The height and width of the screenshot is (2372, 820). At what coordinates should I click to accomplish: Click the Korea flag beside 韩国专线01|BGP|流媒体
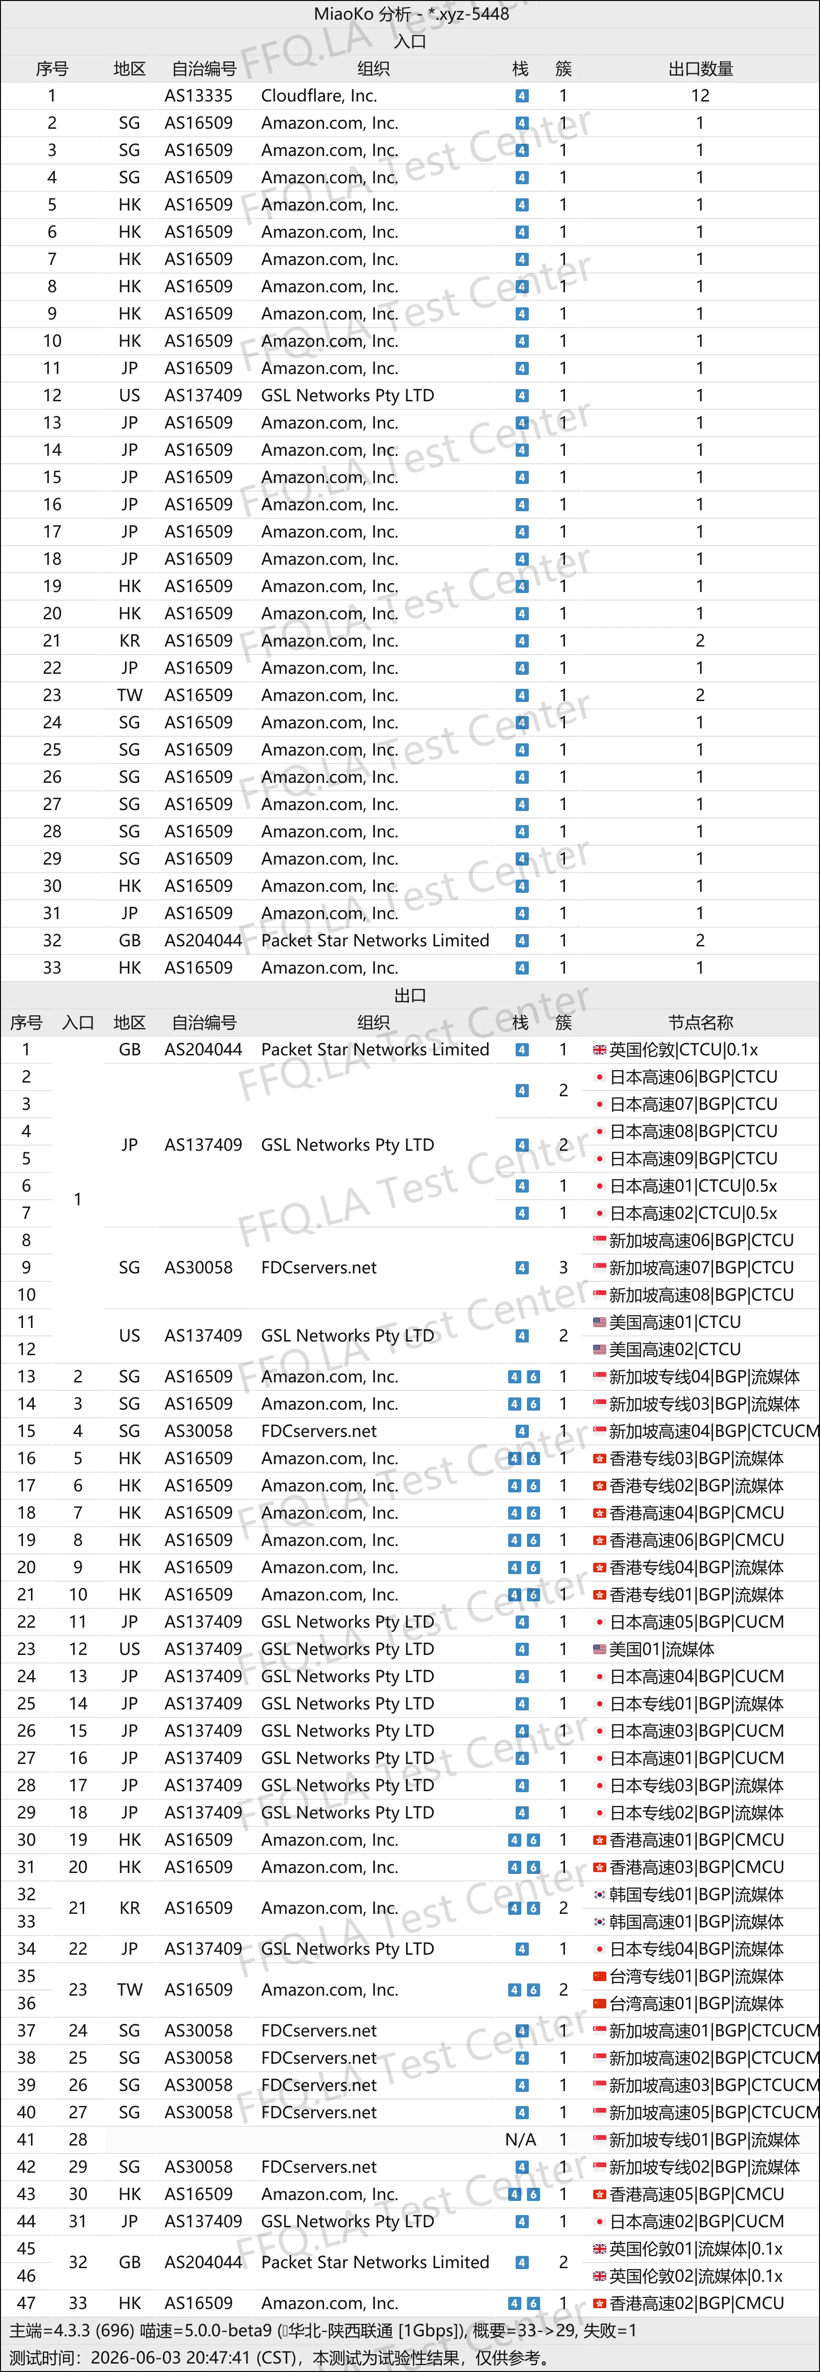point(599,1895)
